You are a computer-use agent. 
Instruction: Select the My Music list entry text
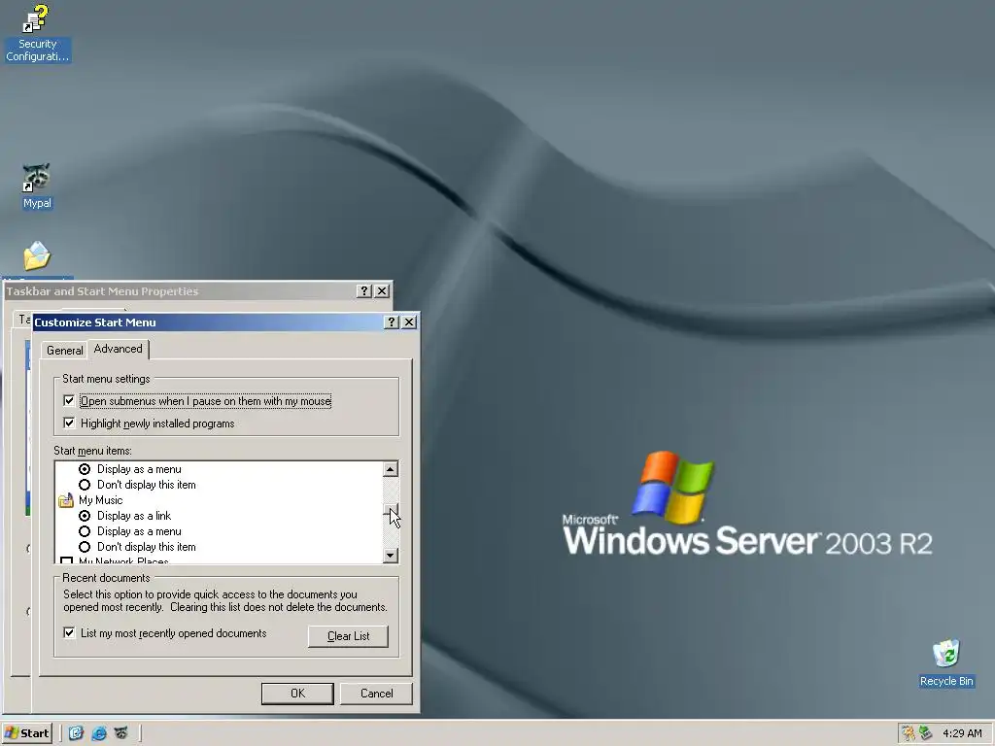tap(100, 500)
